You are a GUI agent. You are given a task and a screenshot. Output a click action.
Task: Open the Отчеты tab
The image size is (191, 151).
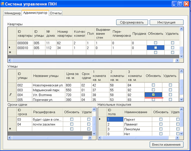[x=55, y=13]
